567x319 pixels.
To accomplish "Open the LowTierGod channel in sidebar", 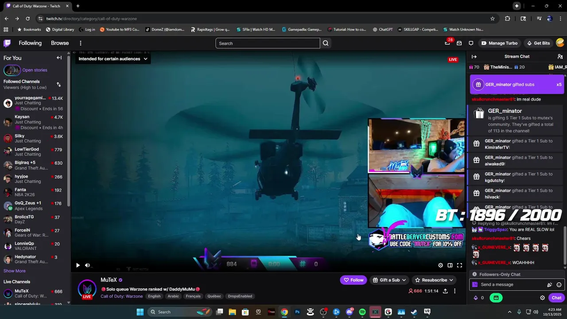I will [34, 152].
